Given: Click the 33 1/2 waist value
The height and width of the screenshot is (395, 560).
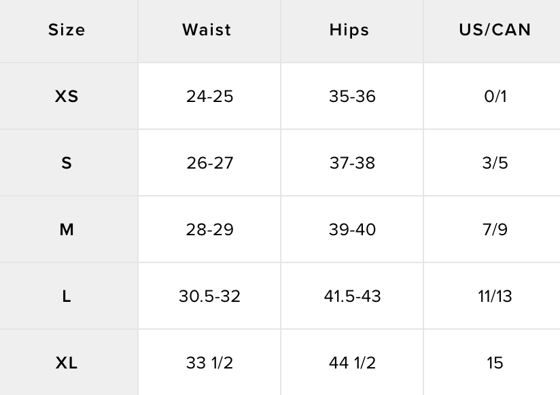Looking at the screenshot, I should tap(209, 363).
